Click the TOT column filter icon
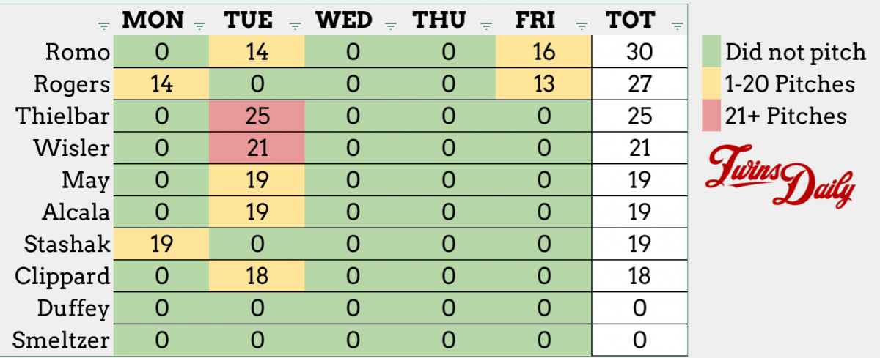Screen dimensions: 880x358 [x=677, y=26]
